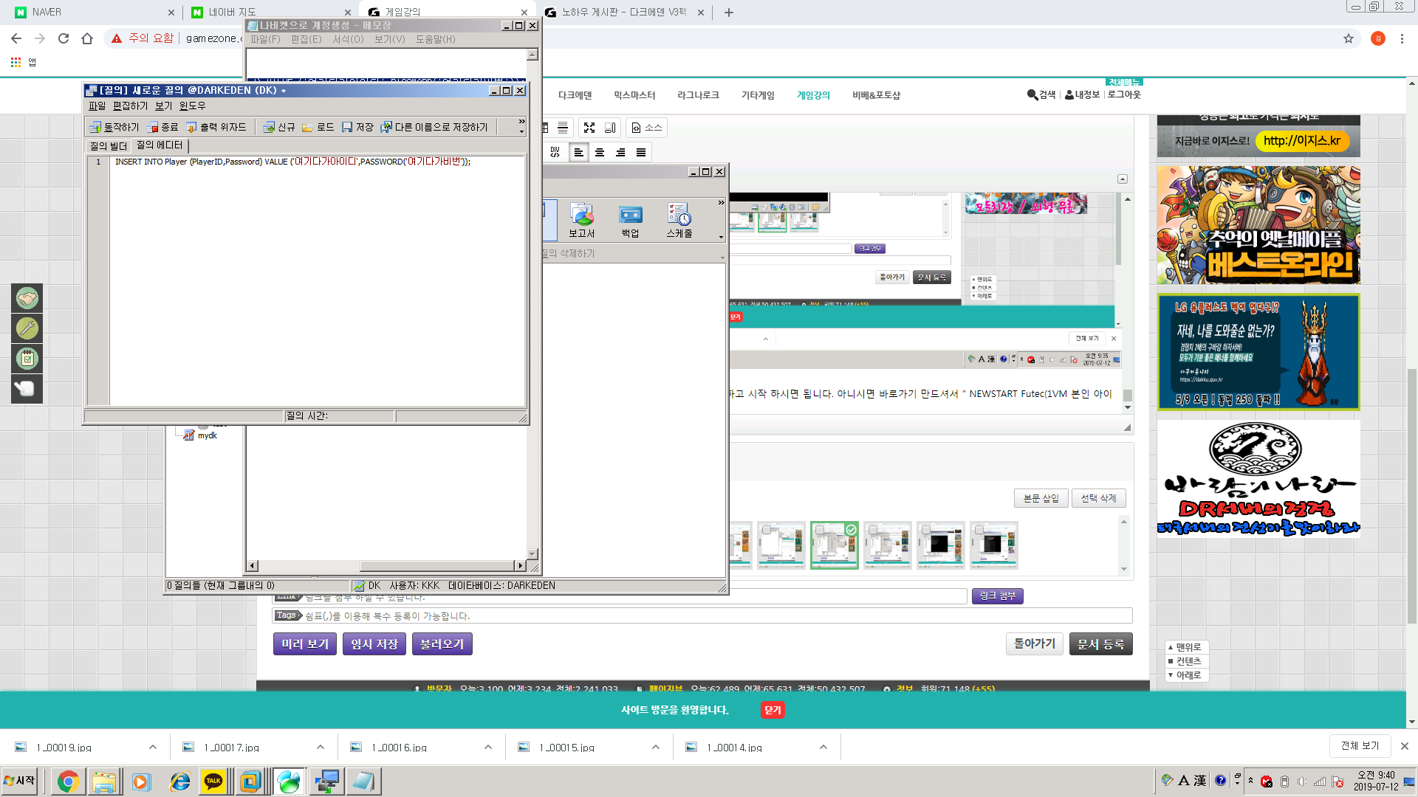Save query using 저장 icon

click(x=357, y=127)
